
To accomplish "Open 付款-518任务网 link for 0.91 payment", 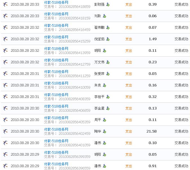I will click(x=56, y=164).
